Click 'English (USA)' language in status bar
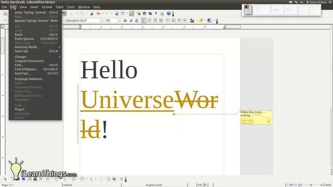Image resolution: width=333 pixels, height=187 pixels. 154,185
